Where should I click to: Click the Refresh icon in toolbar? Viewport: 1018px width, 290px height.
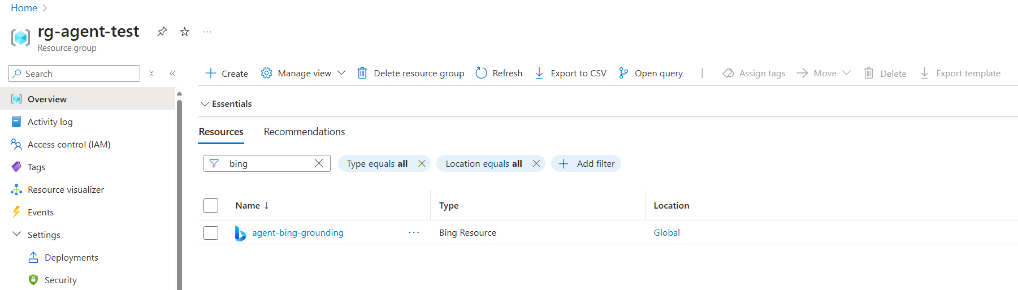[482, 73]
